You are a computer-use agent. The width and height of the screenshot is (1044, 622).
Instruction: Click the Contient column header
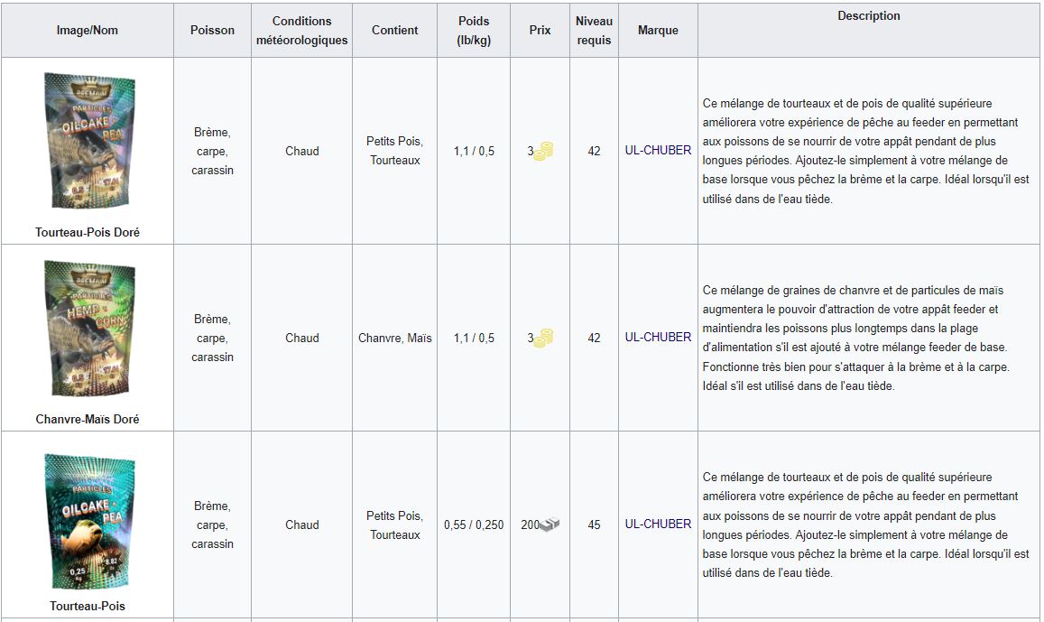pyautogui.click(x=395, y=30)
